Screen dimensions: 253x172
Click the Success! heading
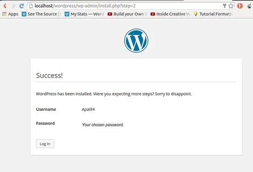pyautogui.click(x=49, y=75)
